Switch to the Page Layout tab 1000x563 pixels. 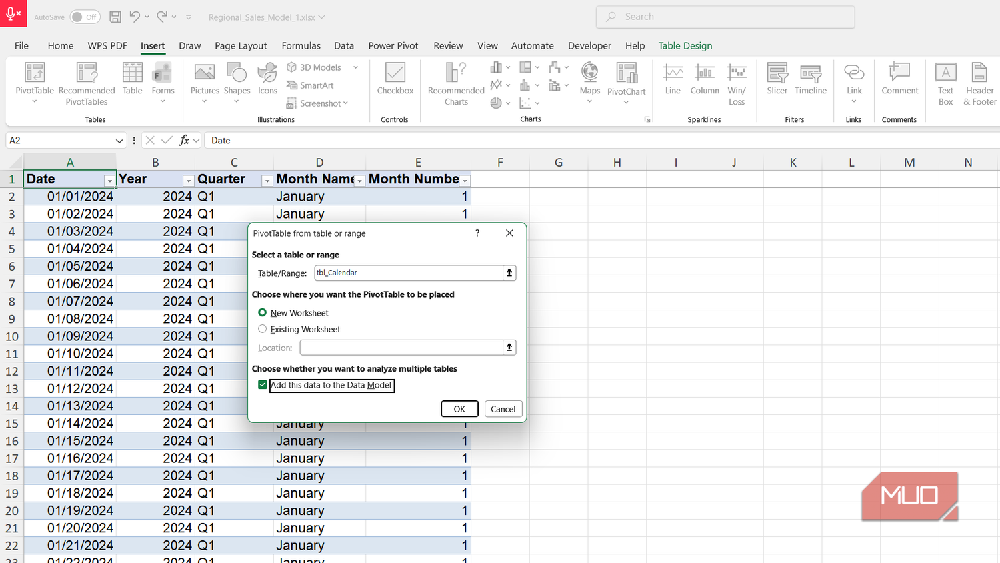pyautogui.click(x=241, y=45)
